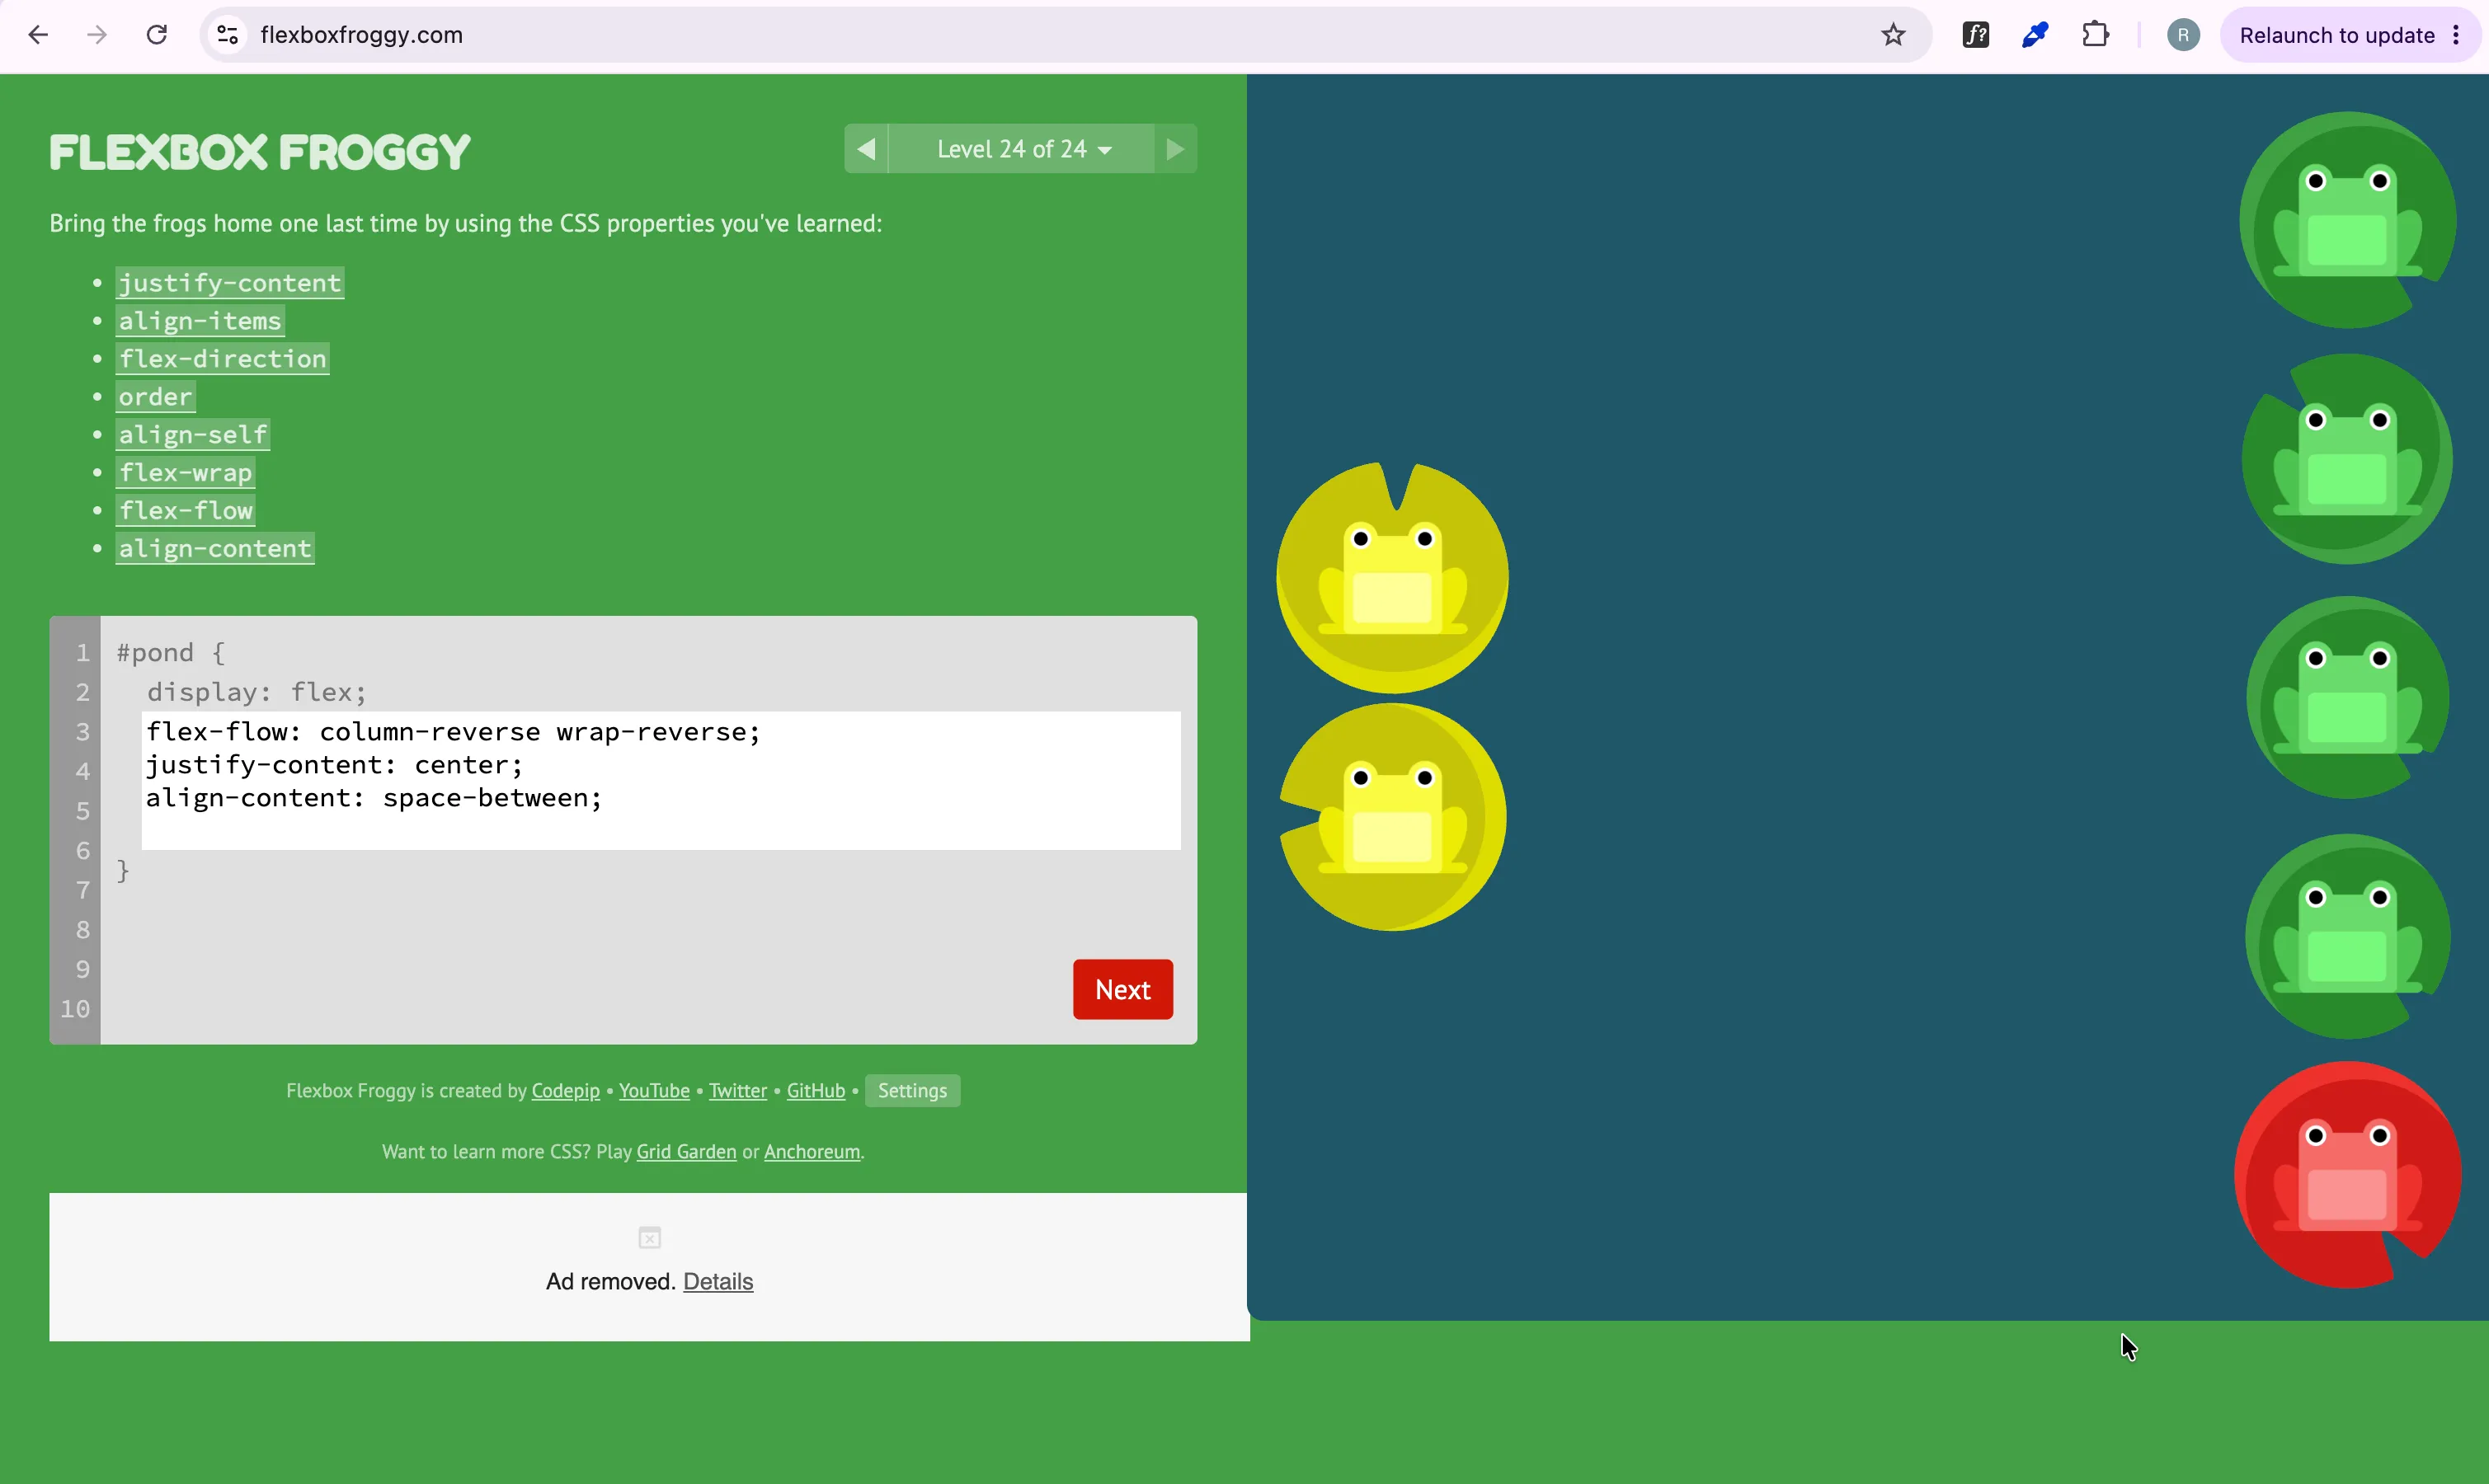Click the align-self property help
This screenshot has width=2489, height=1484.
tap(193, 435)
